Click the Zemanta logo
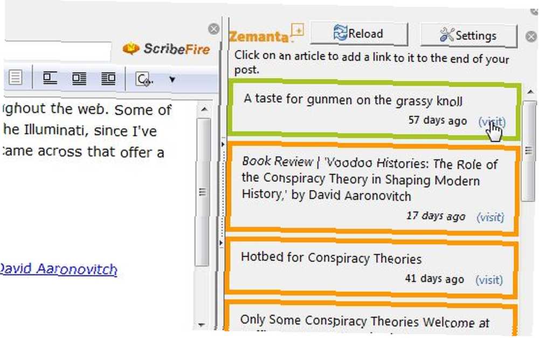 pyautogui.click(x=266, y=33)
